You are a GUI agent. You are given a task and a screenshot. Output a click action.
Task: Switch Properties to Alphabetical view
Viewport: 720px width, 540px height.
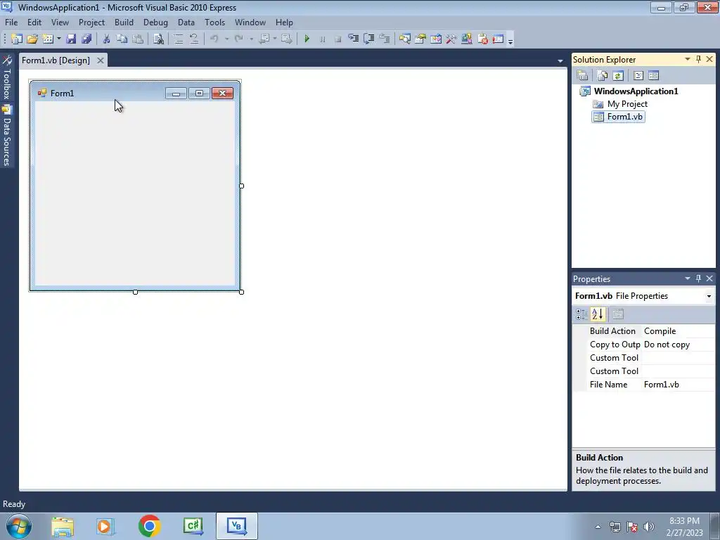598,314
